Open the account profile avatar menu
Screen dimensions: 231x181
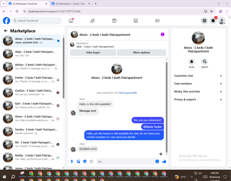222,21
